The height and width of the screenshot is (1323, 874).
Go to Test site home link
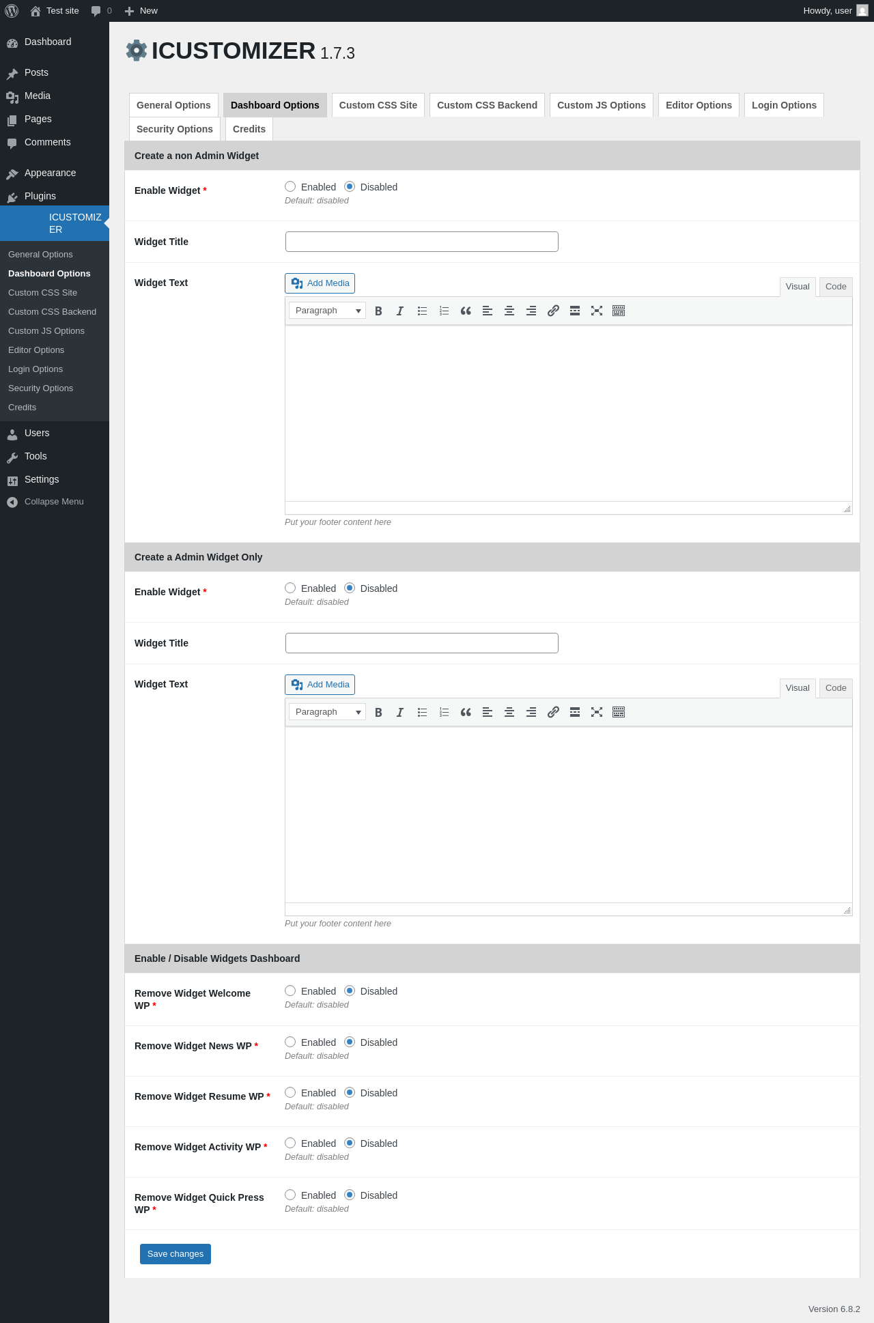point(55,11)
